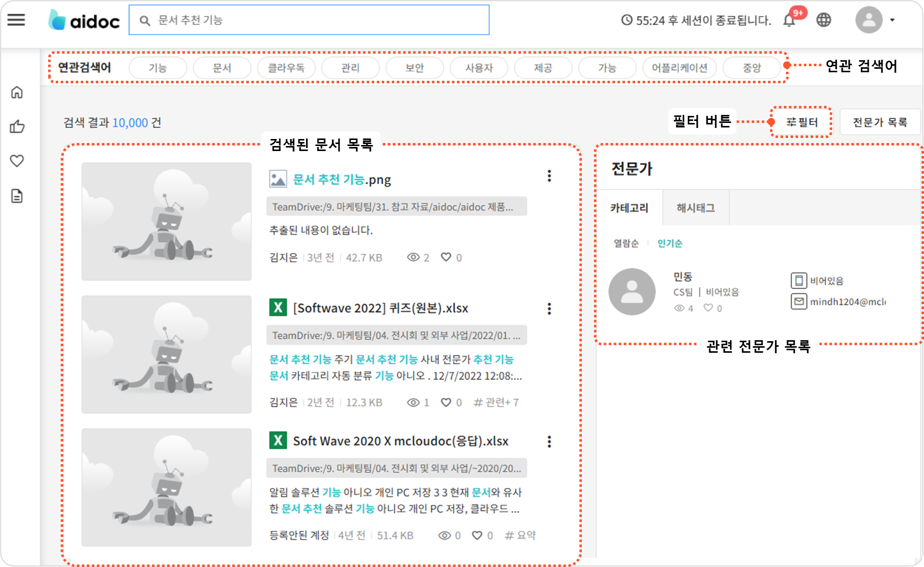Toggle heart on Softwave 2022 퀴즈 file
This screenshot has height=567, width=924.
pos(446,402)
